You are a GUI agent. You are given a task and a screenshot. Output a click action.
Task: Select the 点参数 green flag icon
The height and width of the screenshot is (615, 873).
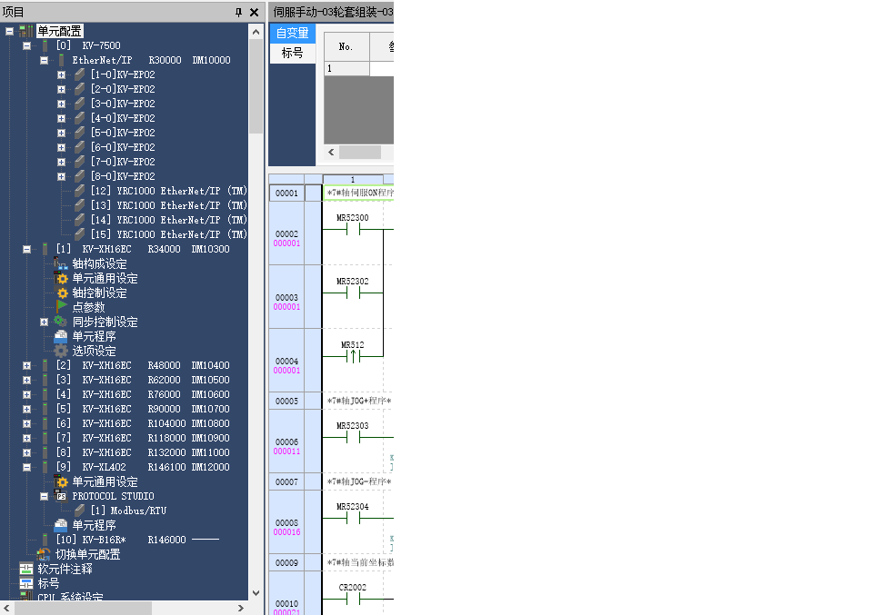tap(61, 307)
